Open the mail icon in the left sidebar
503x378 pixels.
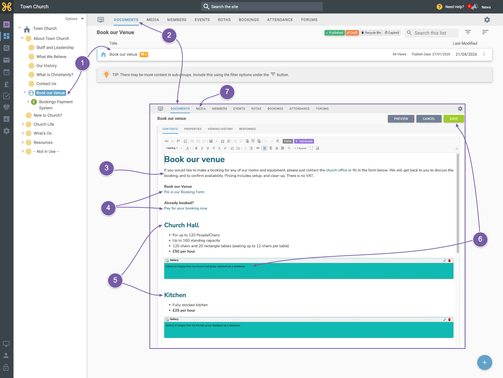(7, 60)
